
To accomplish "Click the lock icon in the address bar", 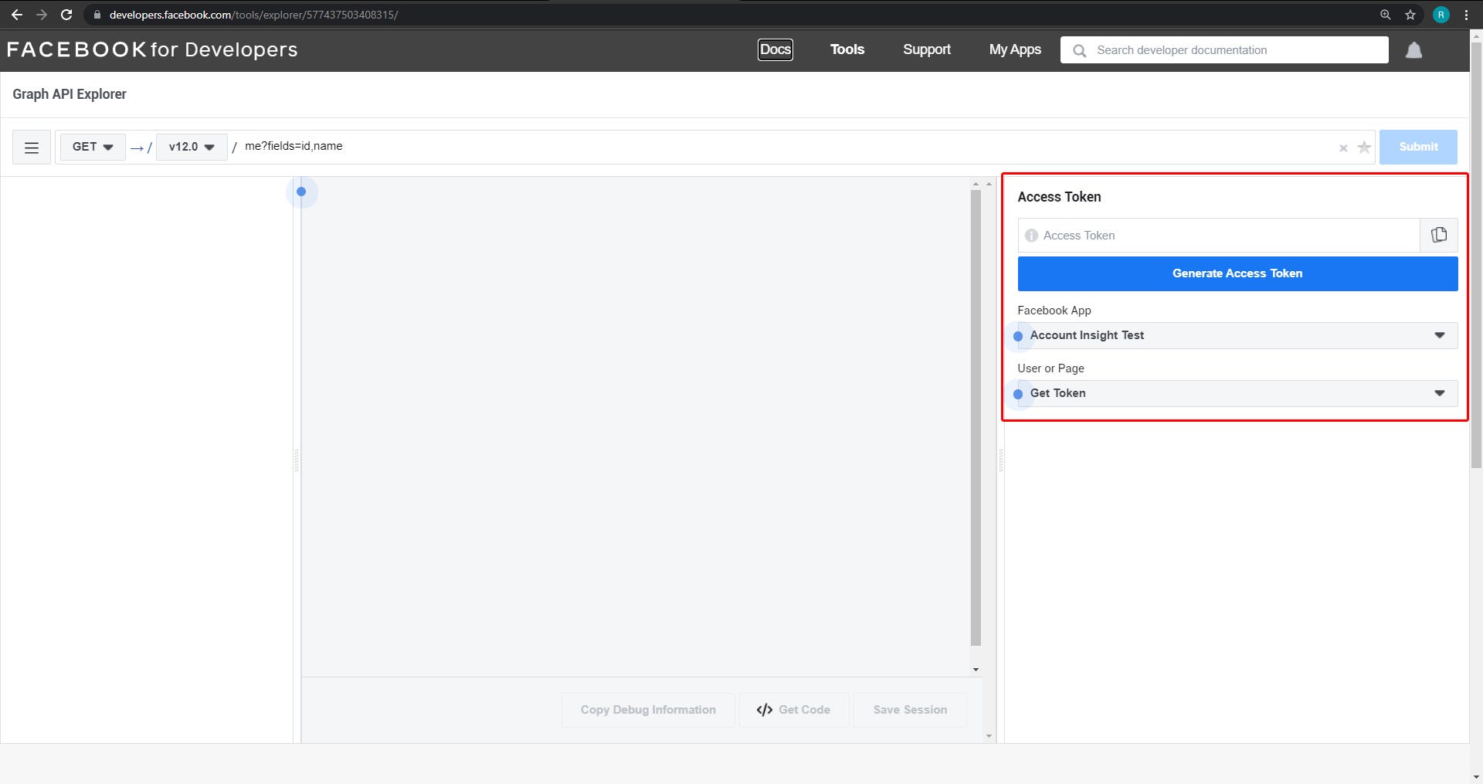I will pos(97,15).
